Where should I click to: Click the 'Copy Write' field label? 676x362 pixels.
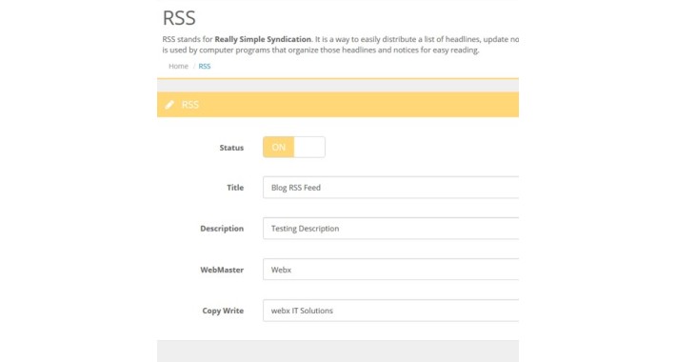tap(223, 311)
